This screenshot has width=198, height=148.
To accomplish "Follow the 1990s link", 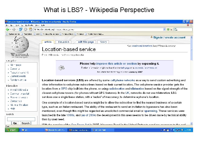I will point(70,115).
